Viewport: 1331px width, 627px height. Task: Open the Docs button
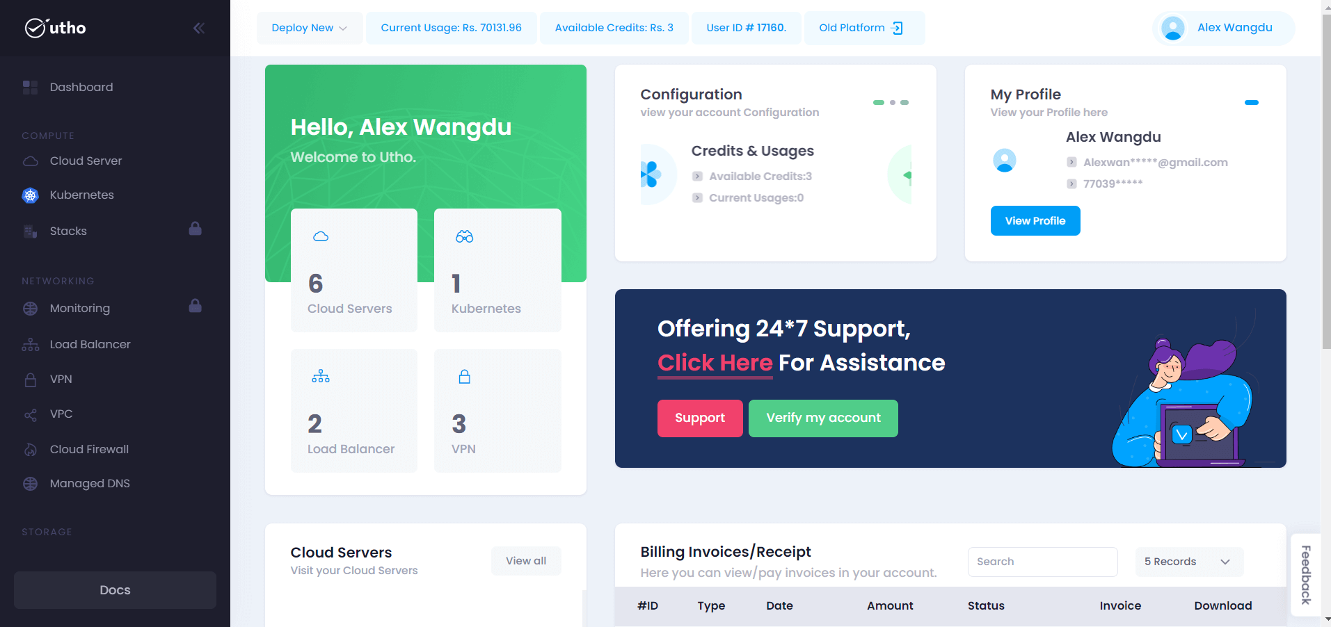[115, 590]
